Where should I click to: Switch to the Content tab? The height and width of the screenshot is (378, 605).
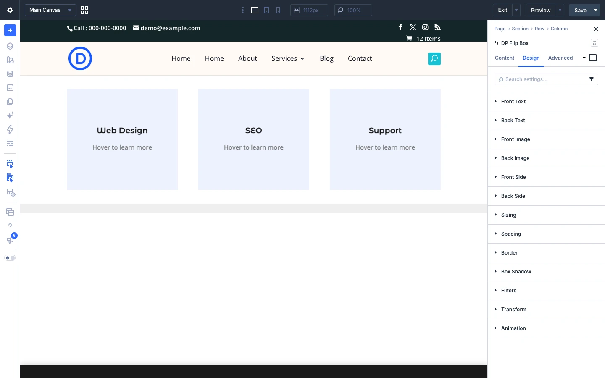tap(505, 58)
